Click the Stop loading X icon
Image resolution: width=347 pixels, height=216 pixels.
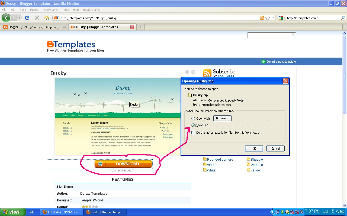(37, 18)
